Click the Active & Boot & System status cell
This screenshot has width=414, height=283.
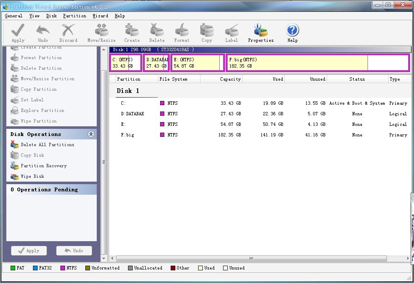tap(357, 103)
